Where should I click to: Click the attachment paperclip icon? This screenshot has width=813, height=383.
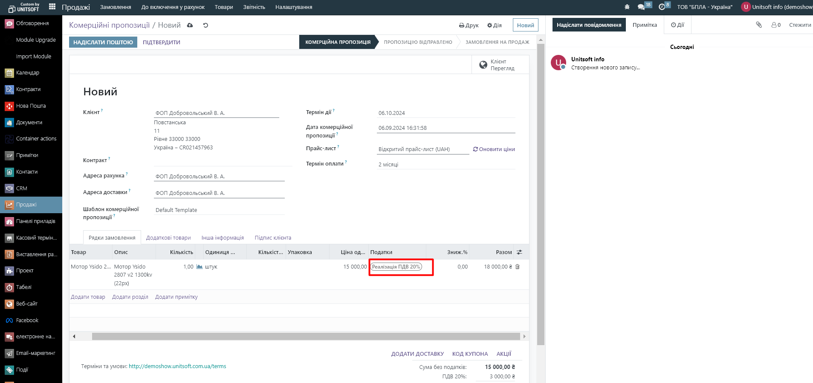pos(759,25)
